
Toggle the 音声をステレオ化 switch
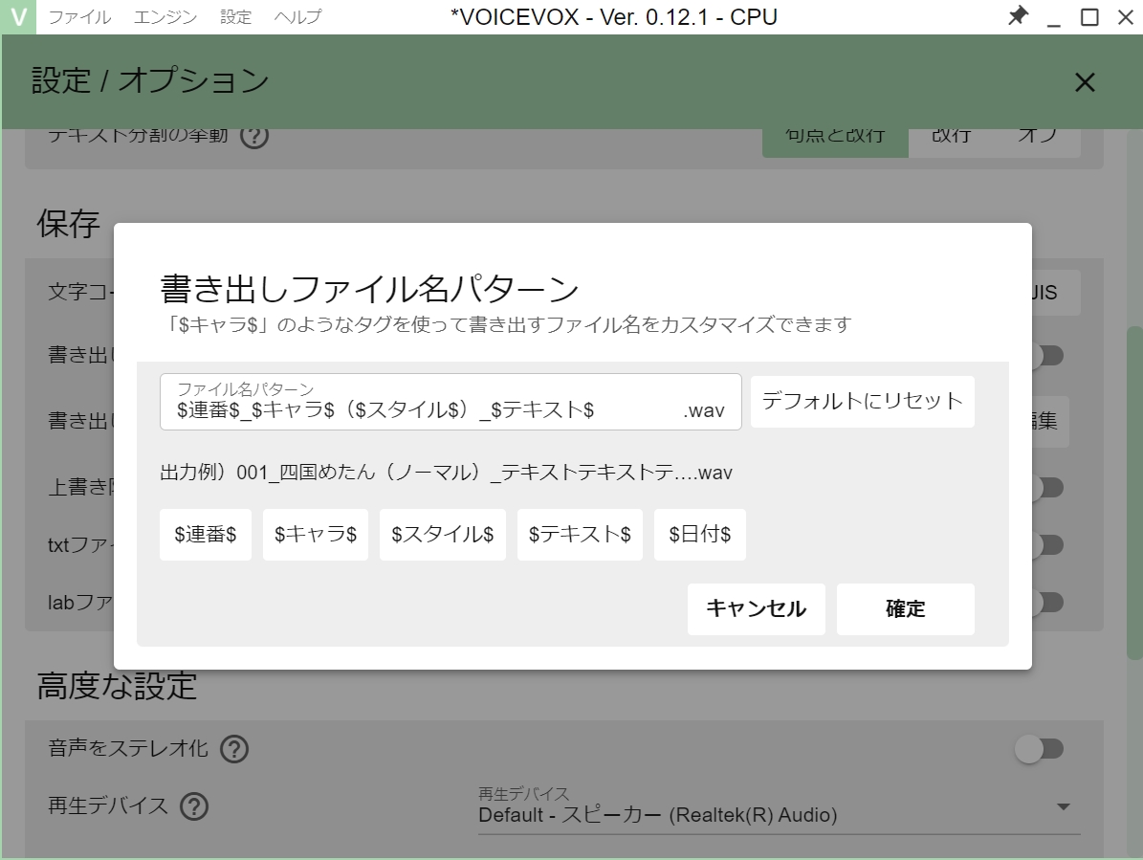coord(1040,749)
